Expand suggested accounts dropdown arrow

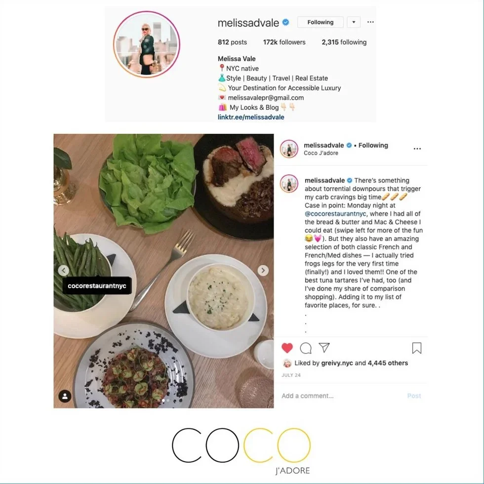(x=354, y=22)
